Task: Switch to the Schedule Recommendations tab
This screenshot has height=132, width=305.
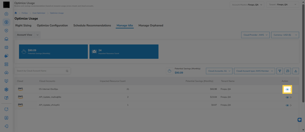Action: [92, 25]
